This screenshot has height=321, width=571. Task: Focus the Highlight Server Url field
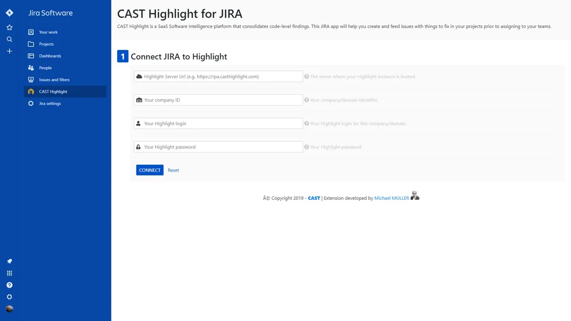[218, 76]
